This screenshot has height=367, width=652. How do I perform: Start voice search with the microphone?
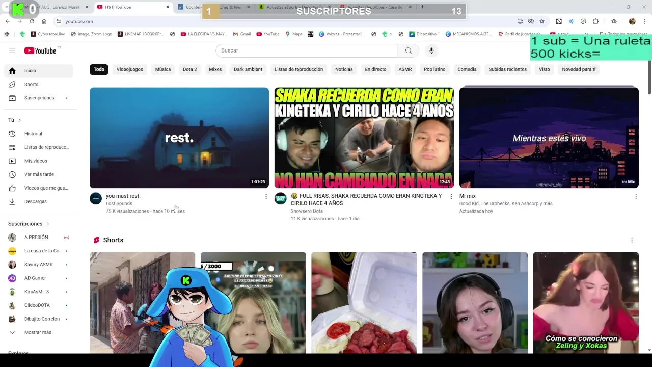click(x=431, y=50)
